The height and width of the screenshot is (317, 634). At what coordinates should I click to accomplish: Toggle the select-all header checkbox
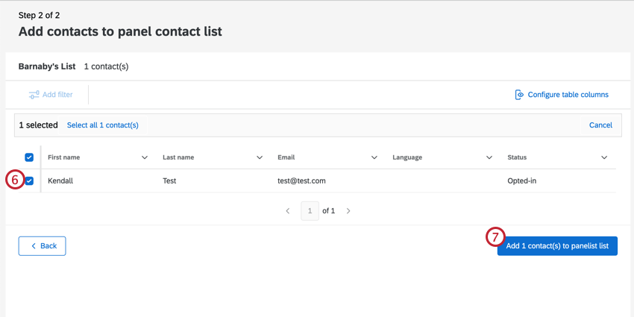coord(29,157)
